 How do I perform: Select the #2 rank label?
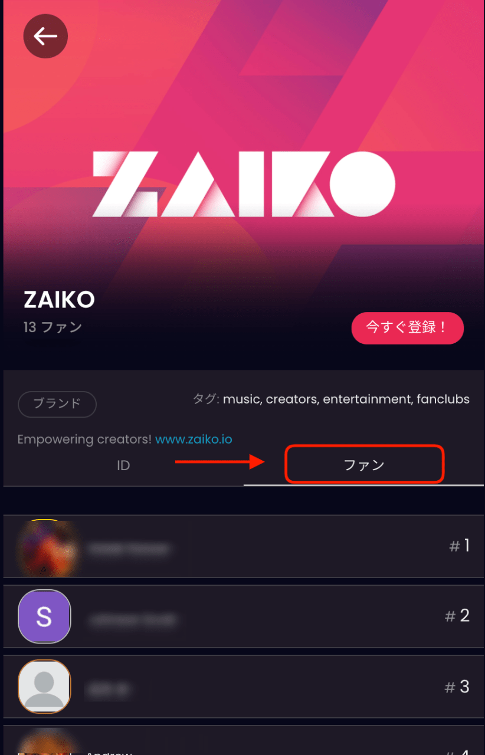pos(457,616)
